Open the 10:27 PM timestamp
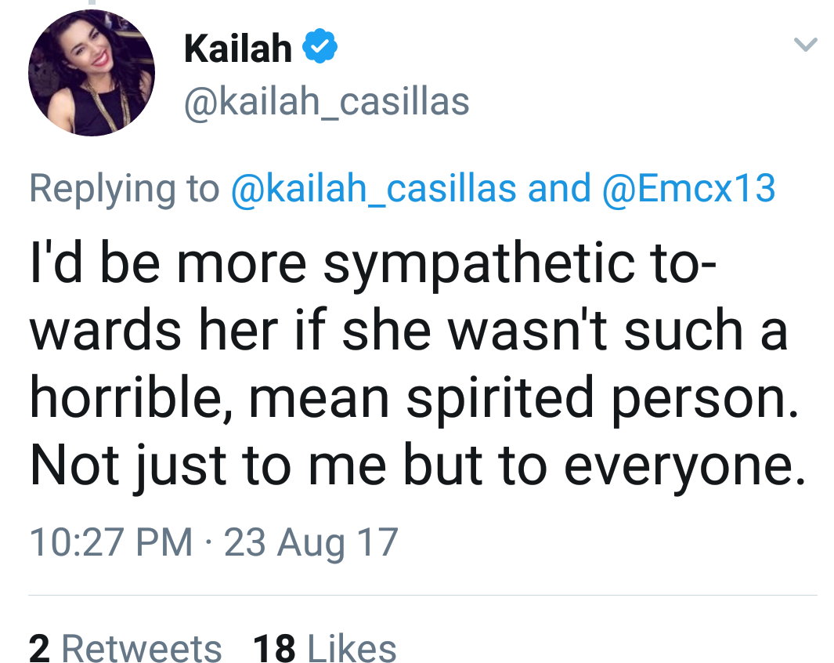834x663 pixels. pos(110,542)
